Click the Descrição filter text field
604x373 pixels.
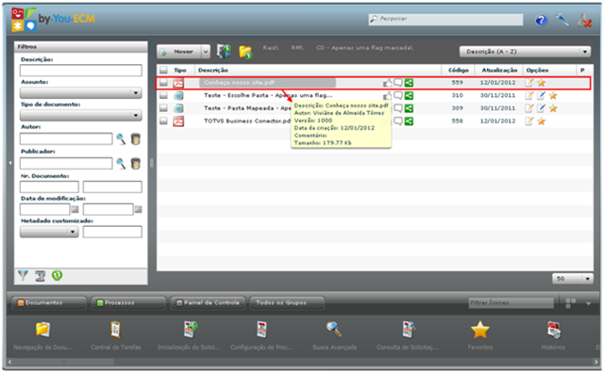(81, 71)
